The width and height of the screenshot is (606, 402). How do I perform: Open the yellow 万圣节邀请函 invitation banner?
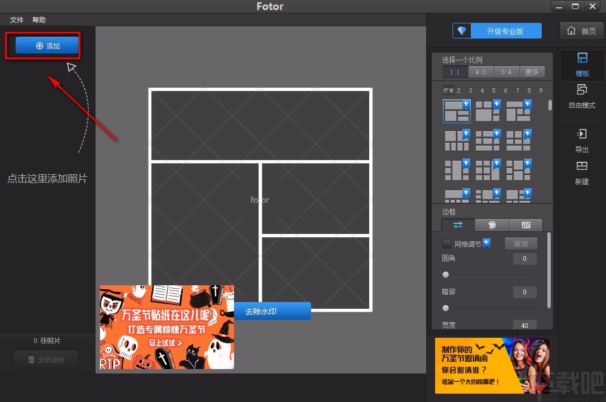[x=492, y=366]
